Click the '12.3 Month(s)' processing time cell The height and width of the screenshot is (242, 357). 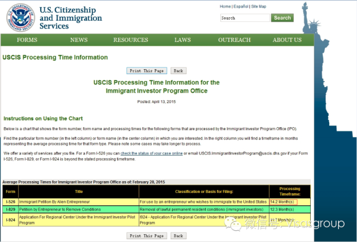pyautogui.click(x=290, y=210)
